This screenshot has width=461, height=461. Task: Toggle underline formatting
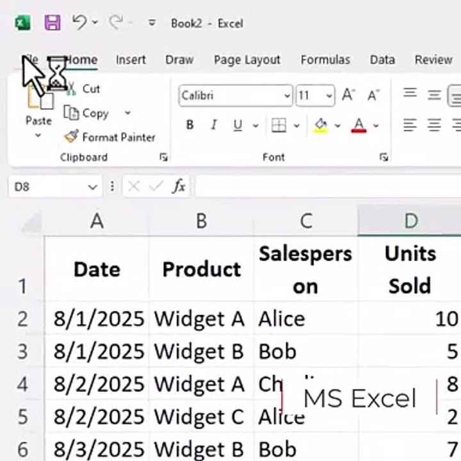pos(238,125)
